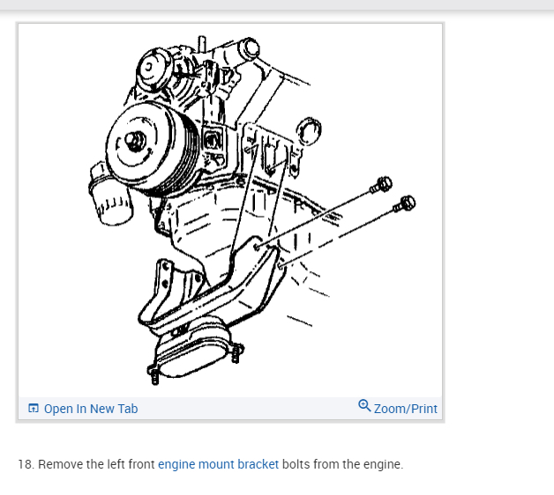The image size is (554, 495).
Task: Click the step text "18. Remove the left front"
Action: pyautogui.click(x=86, y=464)
